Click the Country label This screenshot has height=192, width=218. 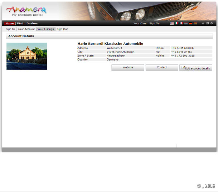pyautogui.click(x=83, y=59)
